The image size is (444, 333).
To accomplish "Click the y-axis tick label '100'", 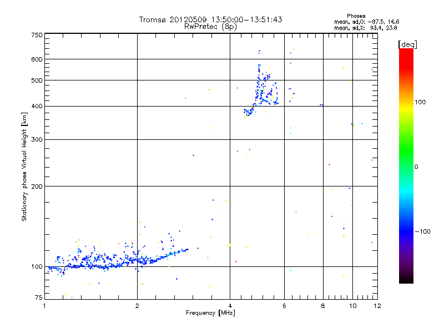I will (37, 266).
